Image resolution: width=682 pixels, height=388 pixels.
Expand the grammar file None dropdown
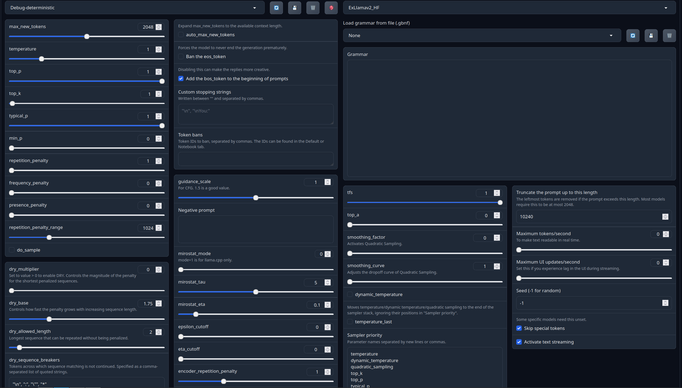coord(611,35)
